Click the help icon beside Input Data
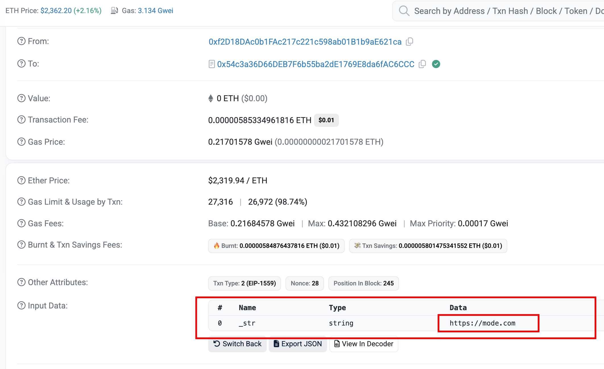The width and height of the screenshot is (604, 369). (x=21, y=306)
